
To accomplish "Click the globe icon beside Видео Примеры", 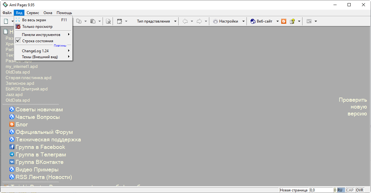I will [12, 169].
